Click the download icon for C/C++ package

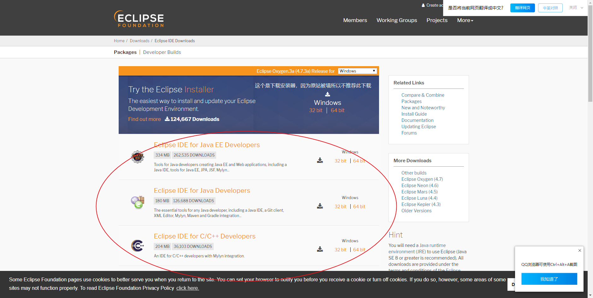point(320,249)
